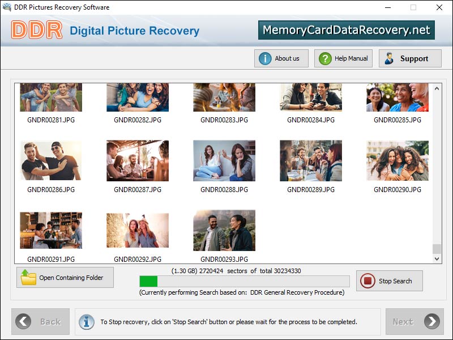Click Open Containing Folder button
The image size is (453, 340).
click(65, 277)
